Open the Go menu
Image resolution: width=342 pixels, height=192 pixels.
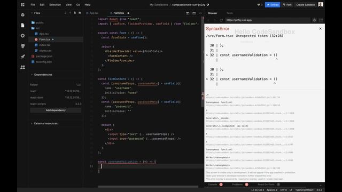pyautogui.click(x=78, y=5)
